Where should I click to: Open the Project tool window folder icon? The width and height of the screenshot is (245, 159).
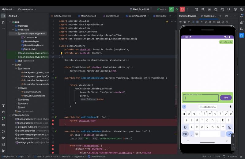click(x=3, y=16)
